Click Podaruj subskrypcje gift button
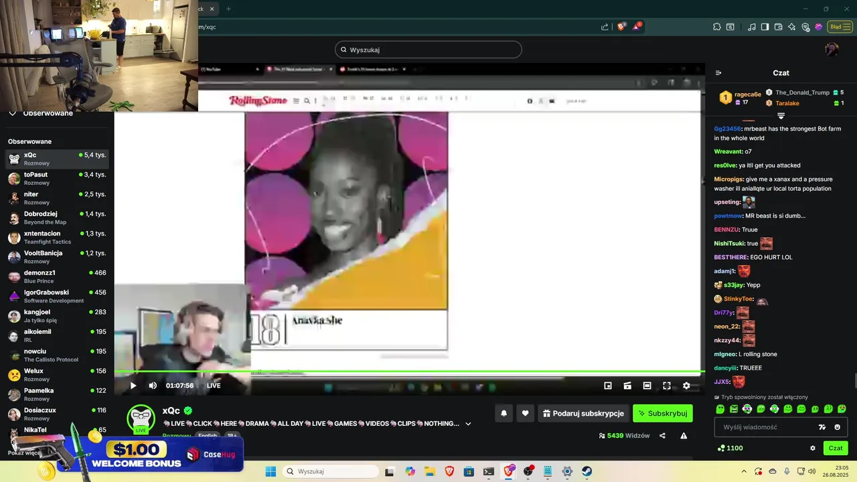857x482 pixels. pos(583,414)
